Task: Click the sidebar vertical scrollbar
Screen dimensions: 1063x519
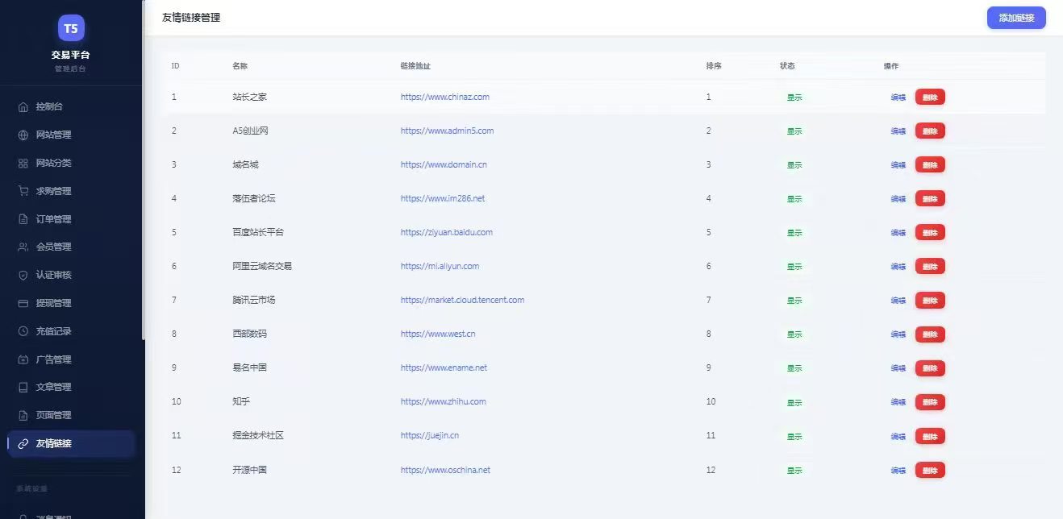Action: click(x=144, y=169)
